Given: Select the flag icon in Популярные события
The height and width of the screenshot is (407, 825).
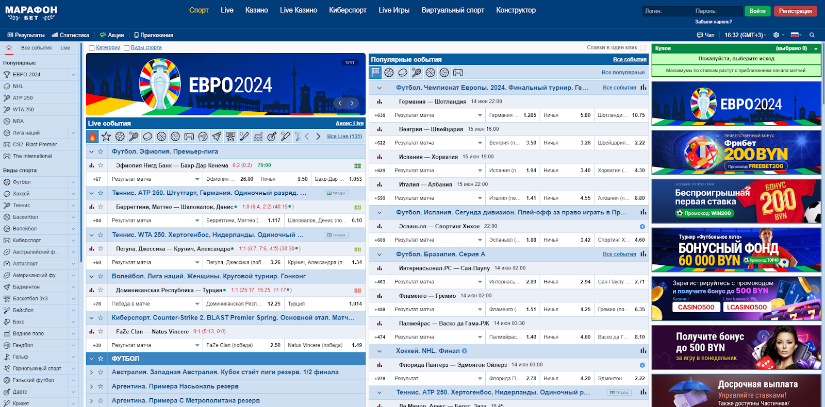Looking at the screenshot, I should pyautogui.click(x=375, y=73).
